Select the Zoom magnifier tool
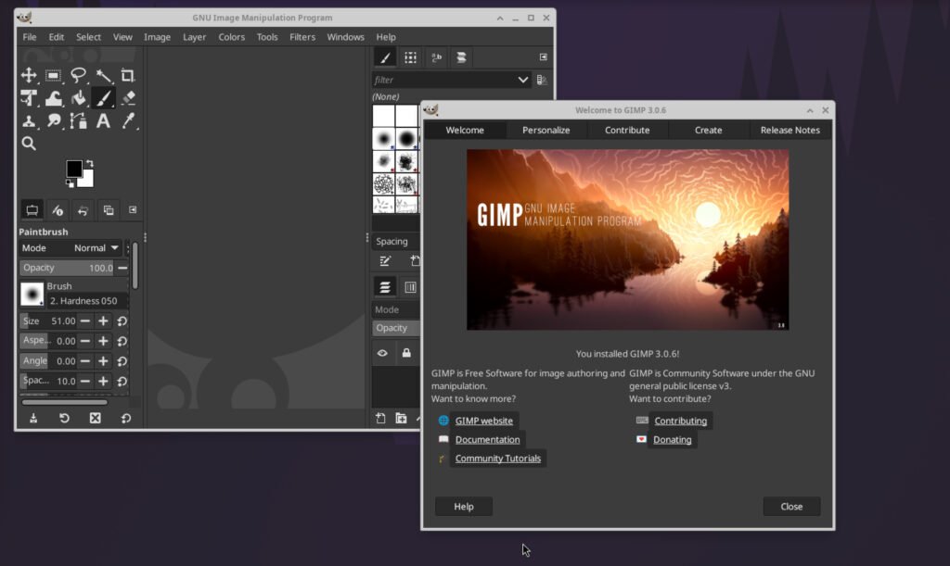950x566 pixels. [x=29, y=144]
